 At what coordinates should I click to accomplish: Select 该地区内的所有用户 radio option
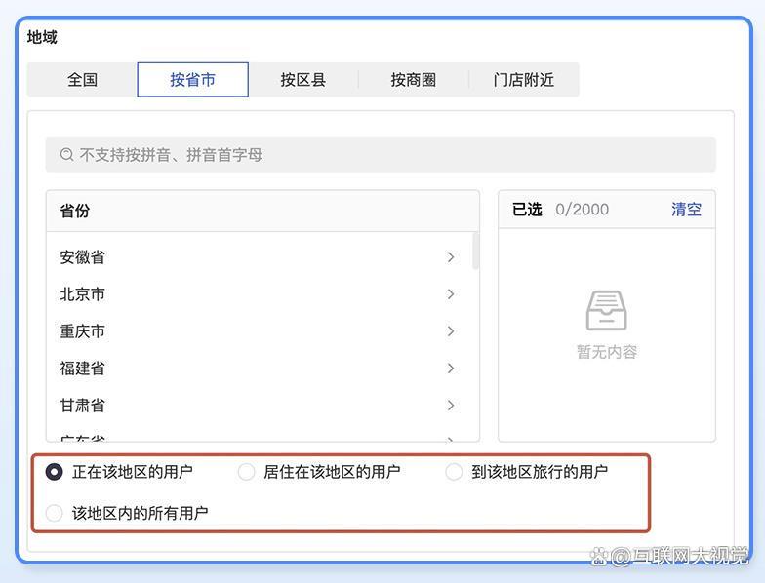click(x=55, y=513)
